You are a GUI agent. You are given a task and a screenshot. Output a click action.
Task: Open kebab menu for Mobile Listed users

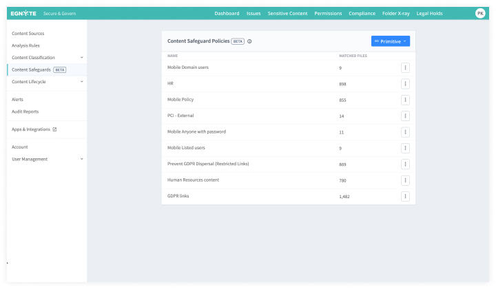click(405, 148)
